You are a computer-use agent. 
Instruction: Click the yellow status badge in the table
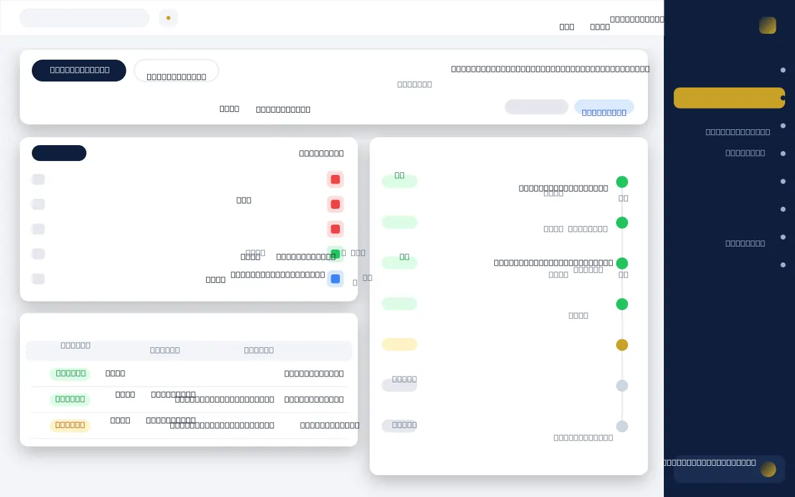click(70, 425)
